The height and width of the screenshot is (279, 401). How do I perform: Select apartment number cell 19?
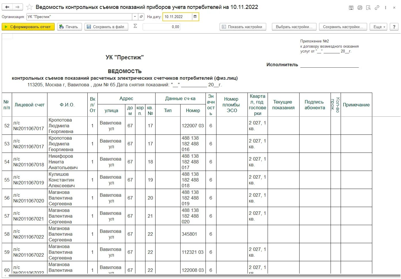(x=150, y=180)
